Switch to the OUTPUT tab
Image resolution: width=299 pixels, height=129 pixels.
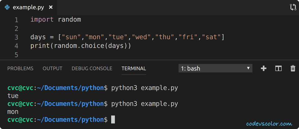52,69
